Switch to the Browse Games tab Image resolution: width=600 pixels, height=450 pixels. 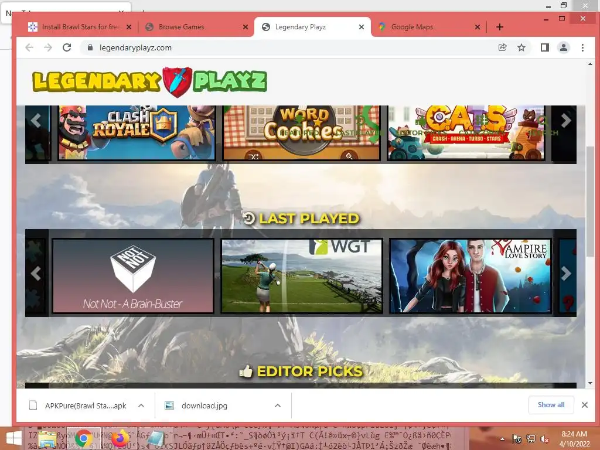tap(195, 27)
